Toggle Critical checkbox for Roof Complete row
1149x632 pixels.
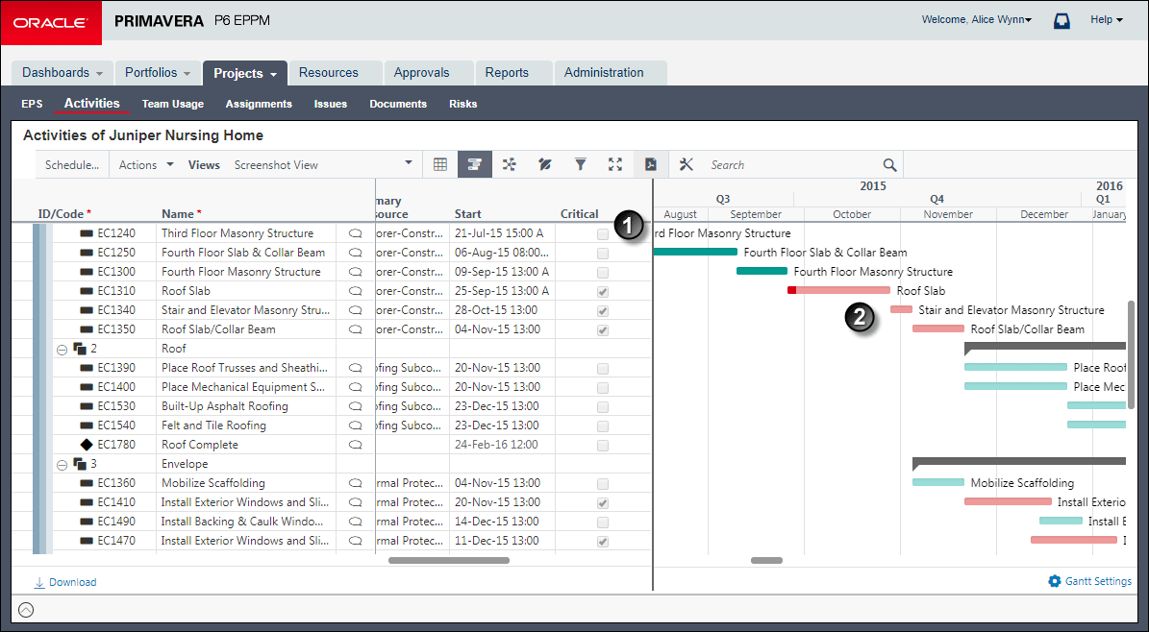[602, 446]
